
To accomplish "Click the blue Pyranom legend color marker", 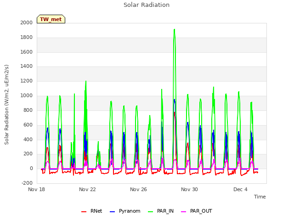I will click(112, 212).
